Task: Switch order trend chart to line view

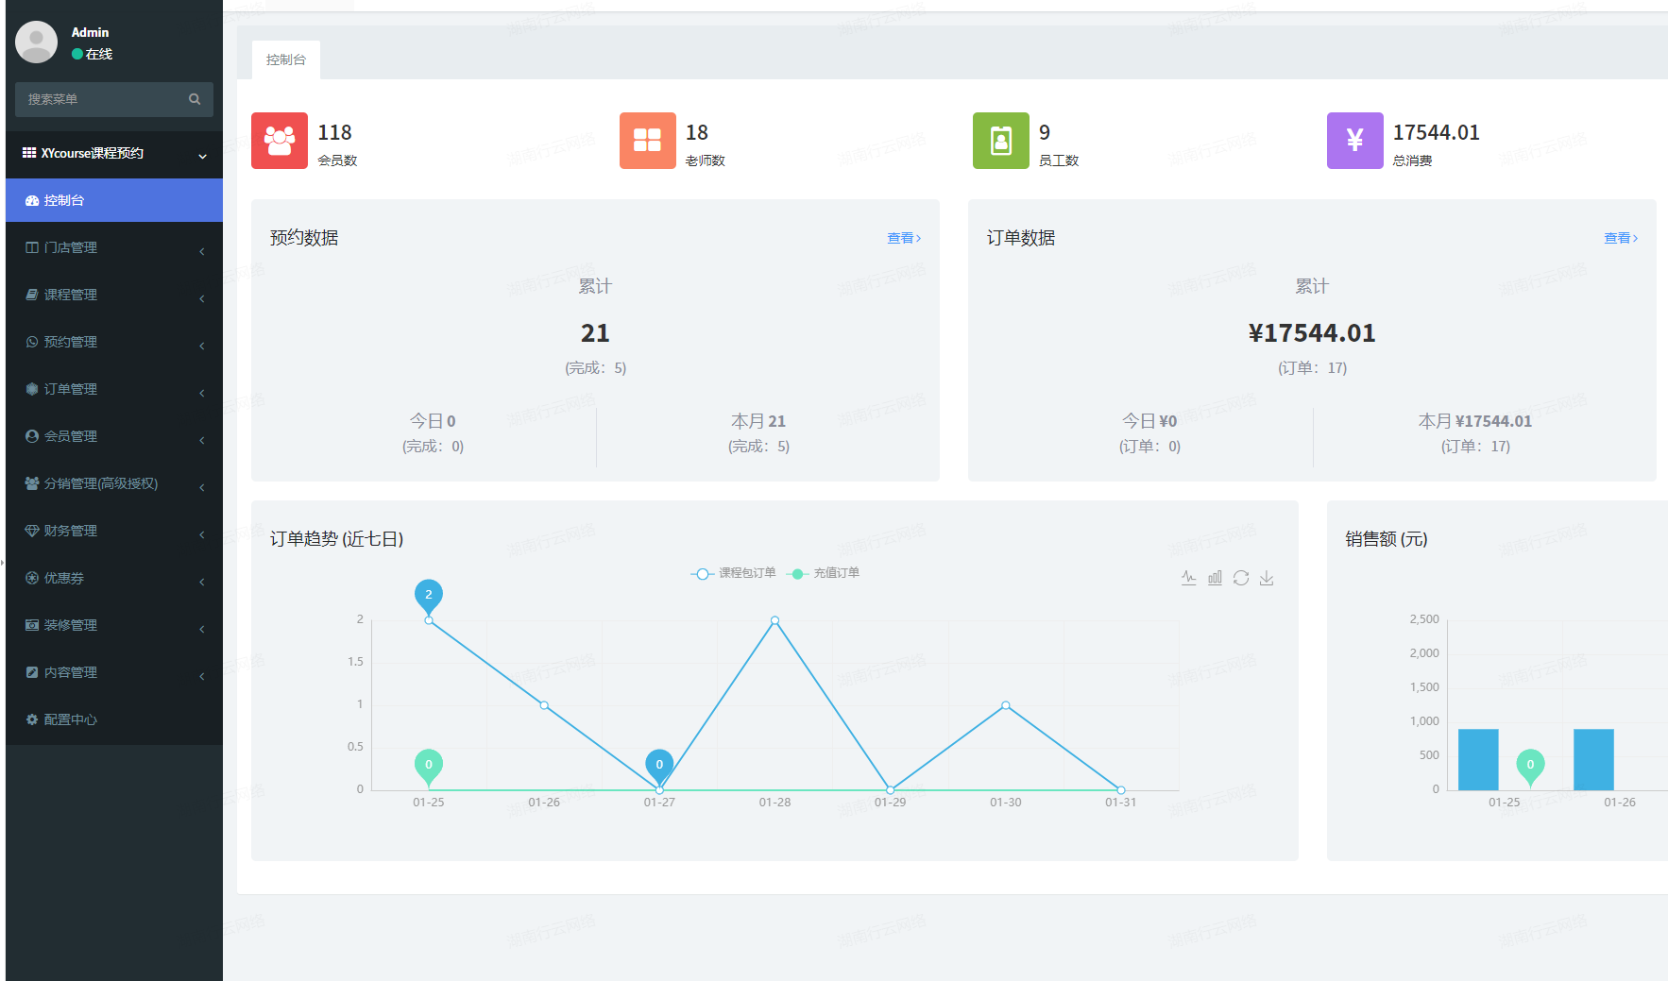Action: [1188, 578]
